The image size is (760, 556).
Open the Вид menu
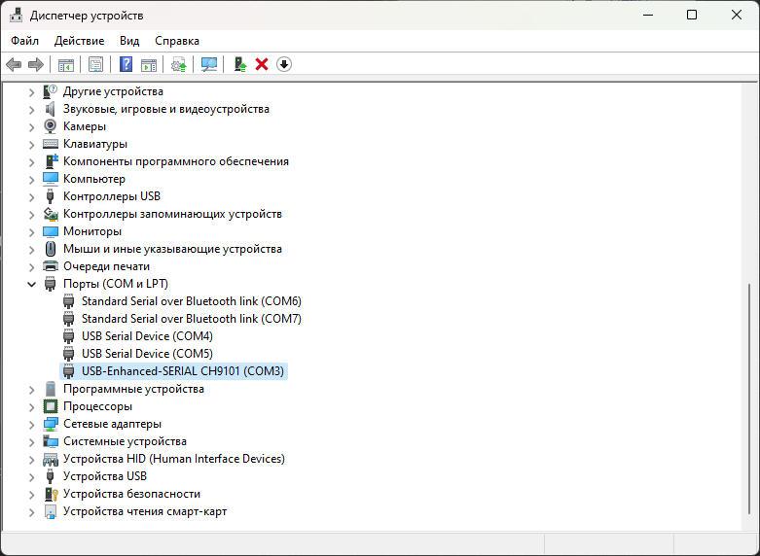(x=129, y=41)
